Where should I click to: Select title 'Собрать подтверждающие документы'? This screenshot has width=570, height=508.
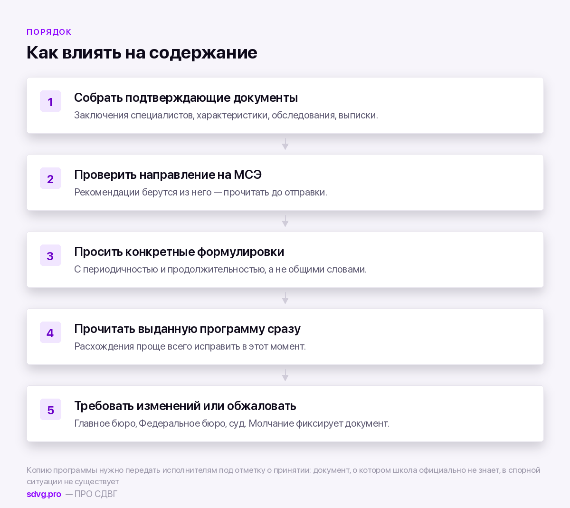(186, 98)
